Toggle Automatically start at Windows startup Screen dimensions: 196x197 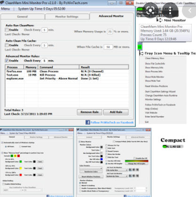tap(2, 142)
